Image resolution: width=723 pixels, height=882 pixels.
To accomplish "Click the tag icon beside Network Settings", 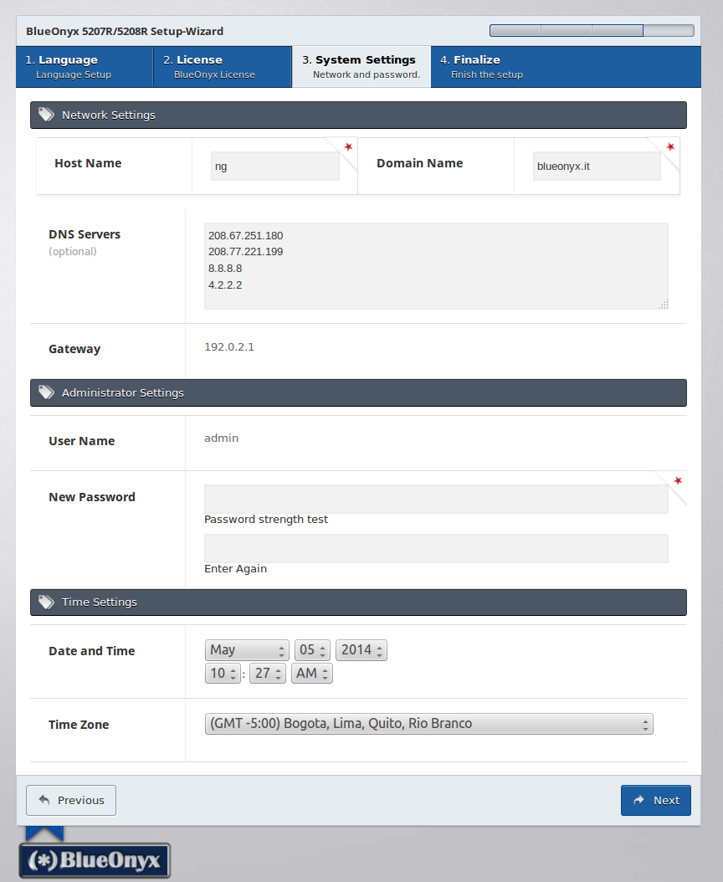I will point(46,115).
